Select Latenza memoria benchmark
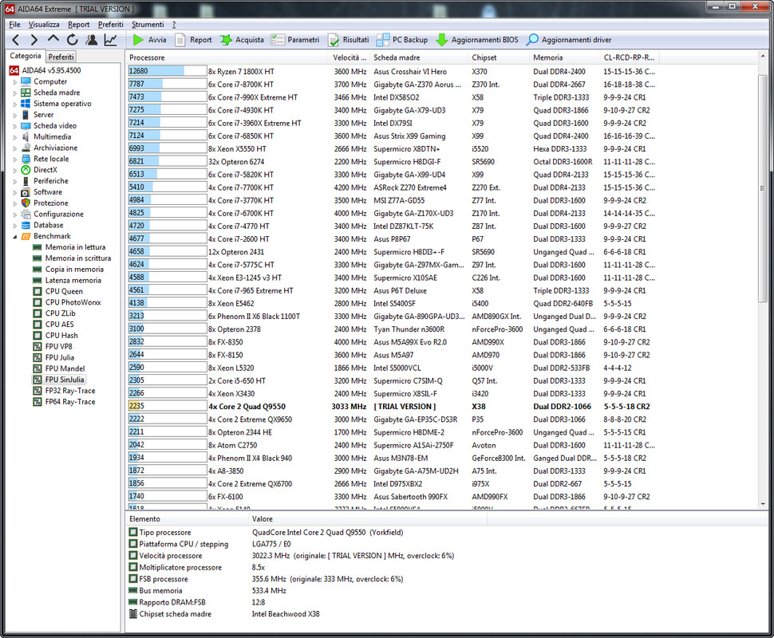The height and width of the screenshot is (638, 774). [73, 280]
